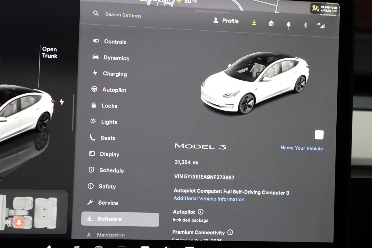Viewport: 372px width, 248px height.
Task: Click the Name Your Vehicle link
Action: [302, 148]
